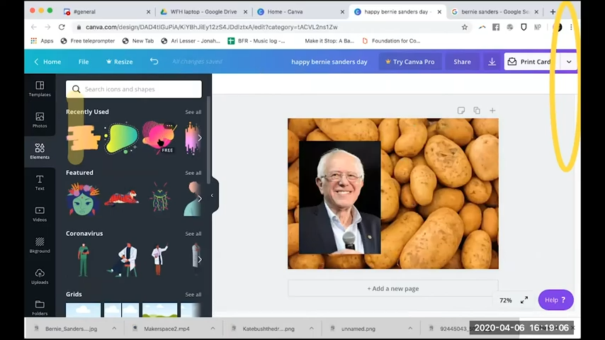Collapse the side panel arrow handle
This screenshot has width=605, height=340.
212,195
